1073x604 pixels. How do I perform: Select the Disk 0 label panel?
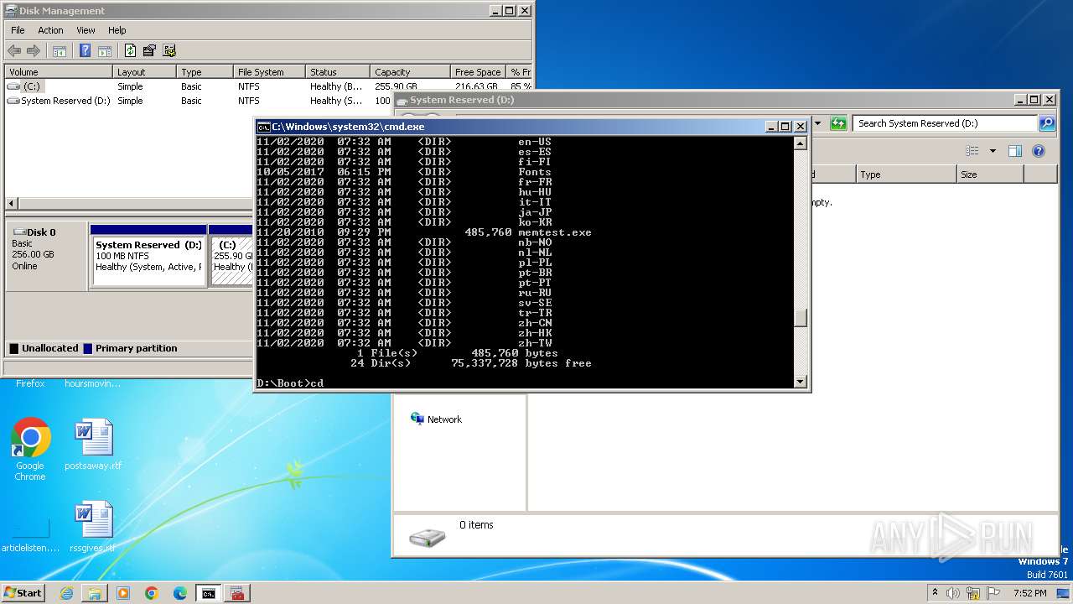coord(46,256)
